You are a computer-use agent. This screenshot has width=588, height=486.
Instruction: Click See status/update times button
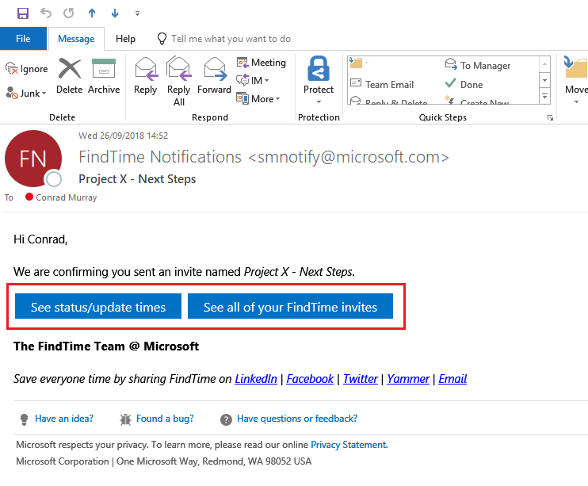coord(98,306)
